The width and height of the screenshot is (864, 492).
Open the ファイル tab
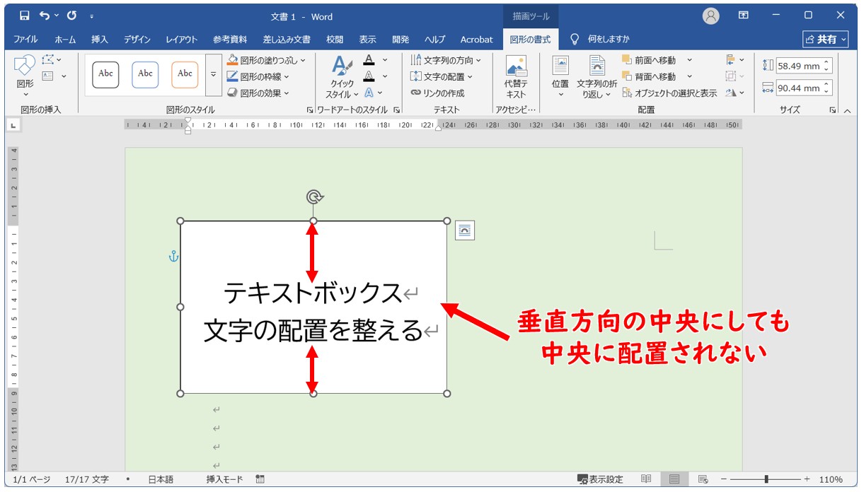pyautogui.click(x=25, y=40)
